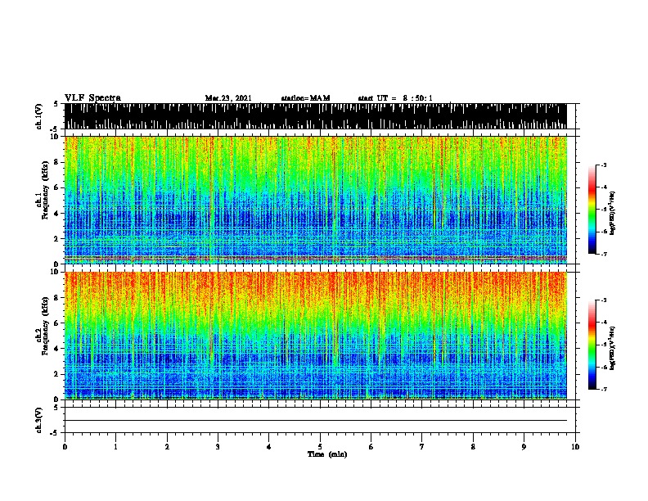Click the ch.1 colorbar '-3' scale label
The image size is (648, 501).
603,165
